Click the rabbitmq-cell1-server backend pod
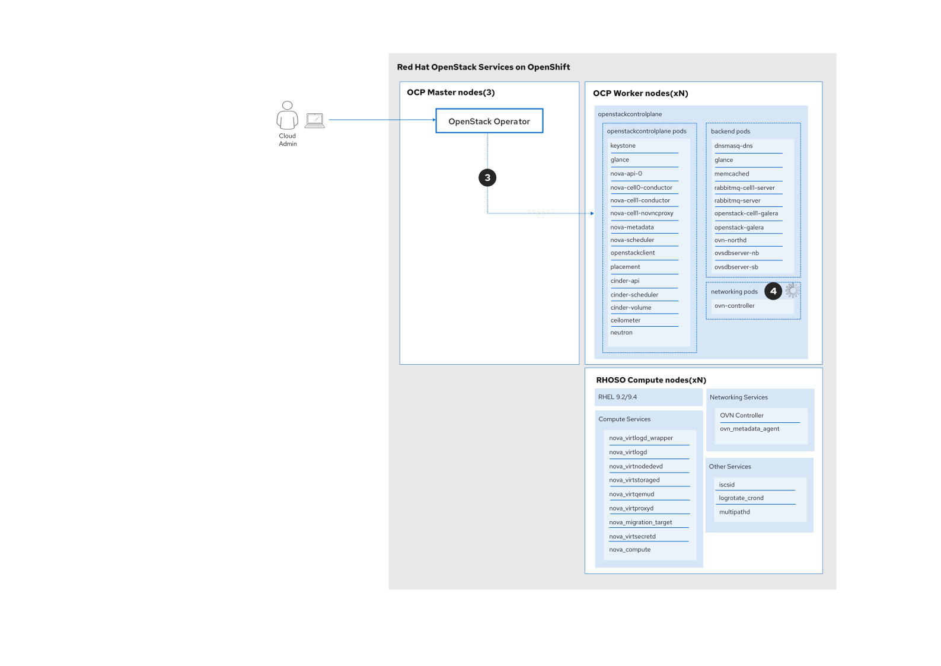This screenshot has height=666, width=941. (744, 188)
